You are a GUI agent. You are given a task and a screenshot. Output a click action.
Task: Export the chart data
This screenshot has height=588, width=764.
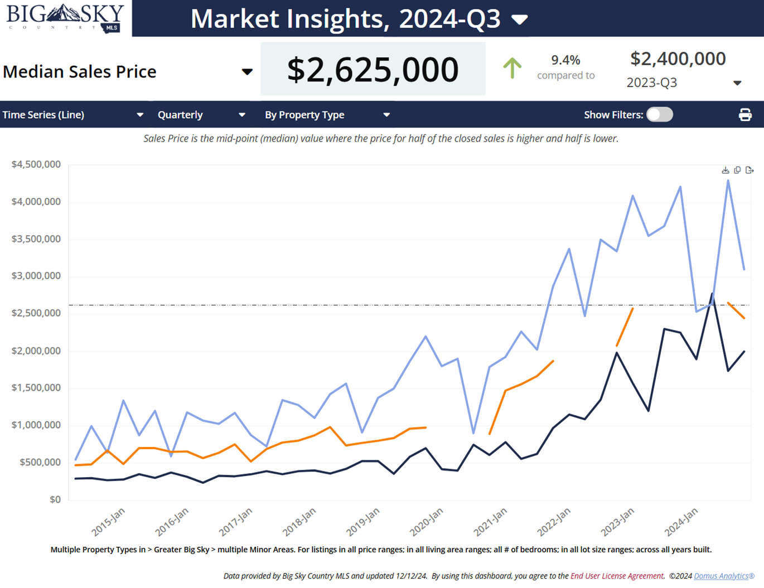click(x=750, y=170)
